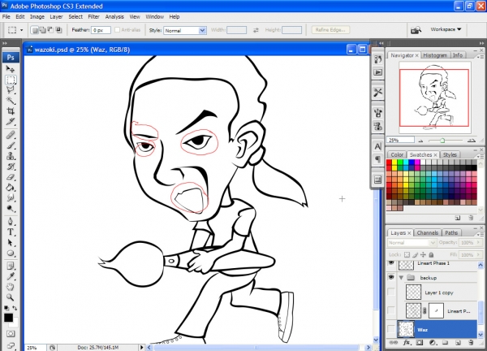Viewport: 487px width, 351px height.
Task: Expand the collapsed toolbox arrows
Action: point(5,43)
